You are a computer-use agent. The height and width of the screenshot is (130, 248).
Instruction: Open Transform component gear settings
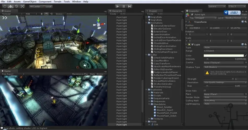point(246,22)
